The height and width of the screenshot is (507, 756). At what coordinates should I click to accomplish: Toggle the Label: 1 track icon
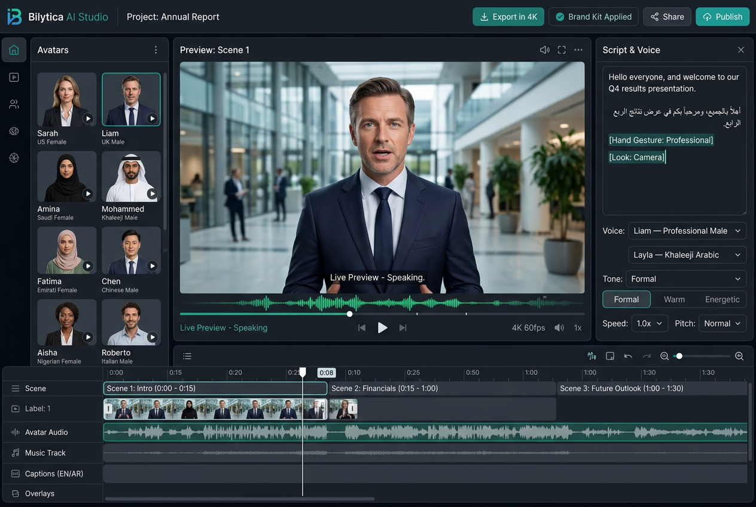coord(15,409)
